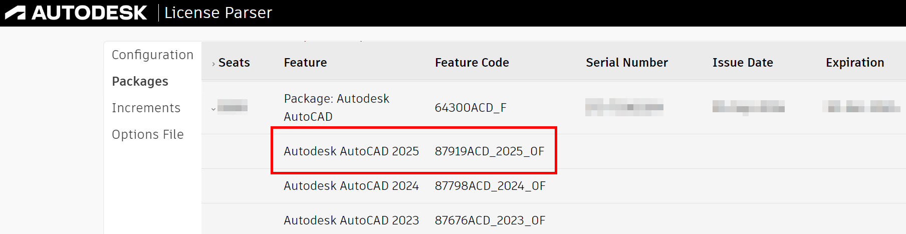Click the 87919ACD_2025_0F code
This screenshot has height=234, width=906.
[489, 151]
